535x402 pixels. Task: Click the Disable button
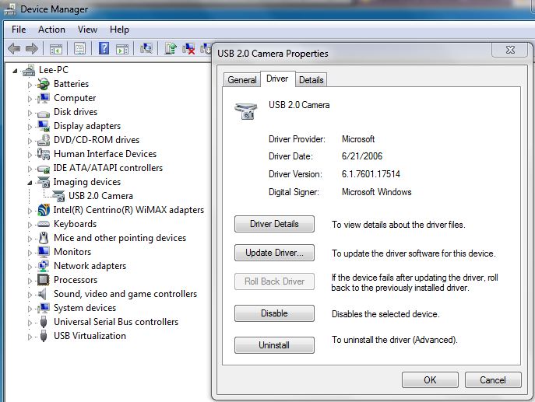274,313
